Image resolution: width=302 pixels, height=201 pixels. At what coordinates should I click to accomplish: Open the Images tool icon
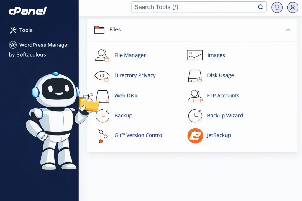coord(195,55)
